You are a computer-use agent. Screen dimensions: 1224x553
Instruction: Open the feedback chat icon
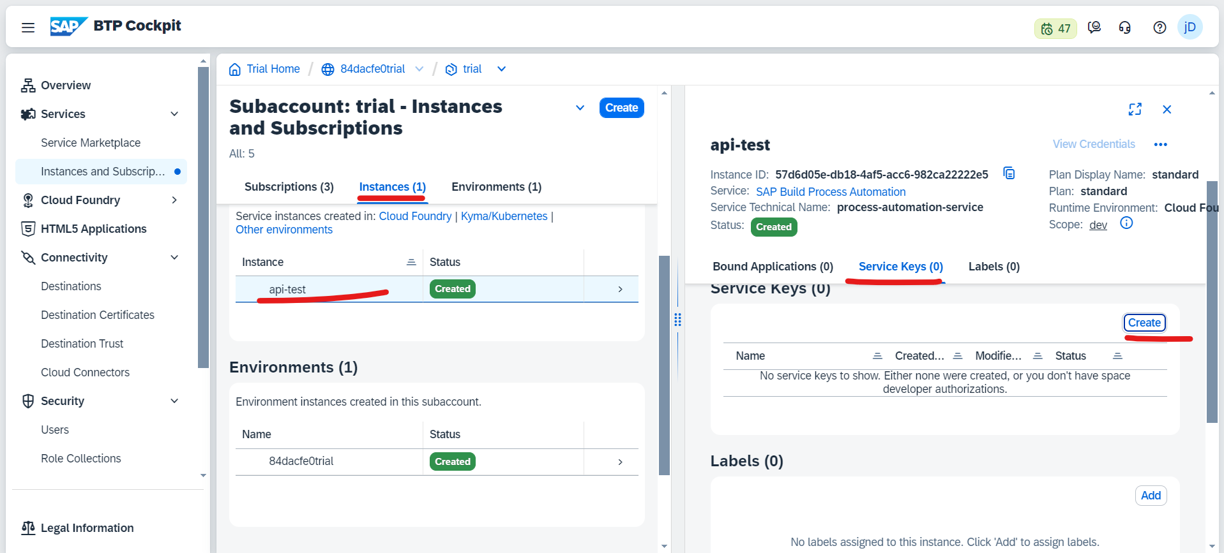(x=1094, y=27)
